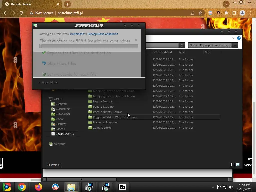
Task: Dismiss the conflict prompt with its X
Action: click(136, 40)
